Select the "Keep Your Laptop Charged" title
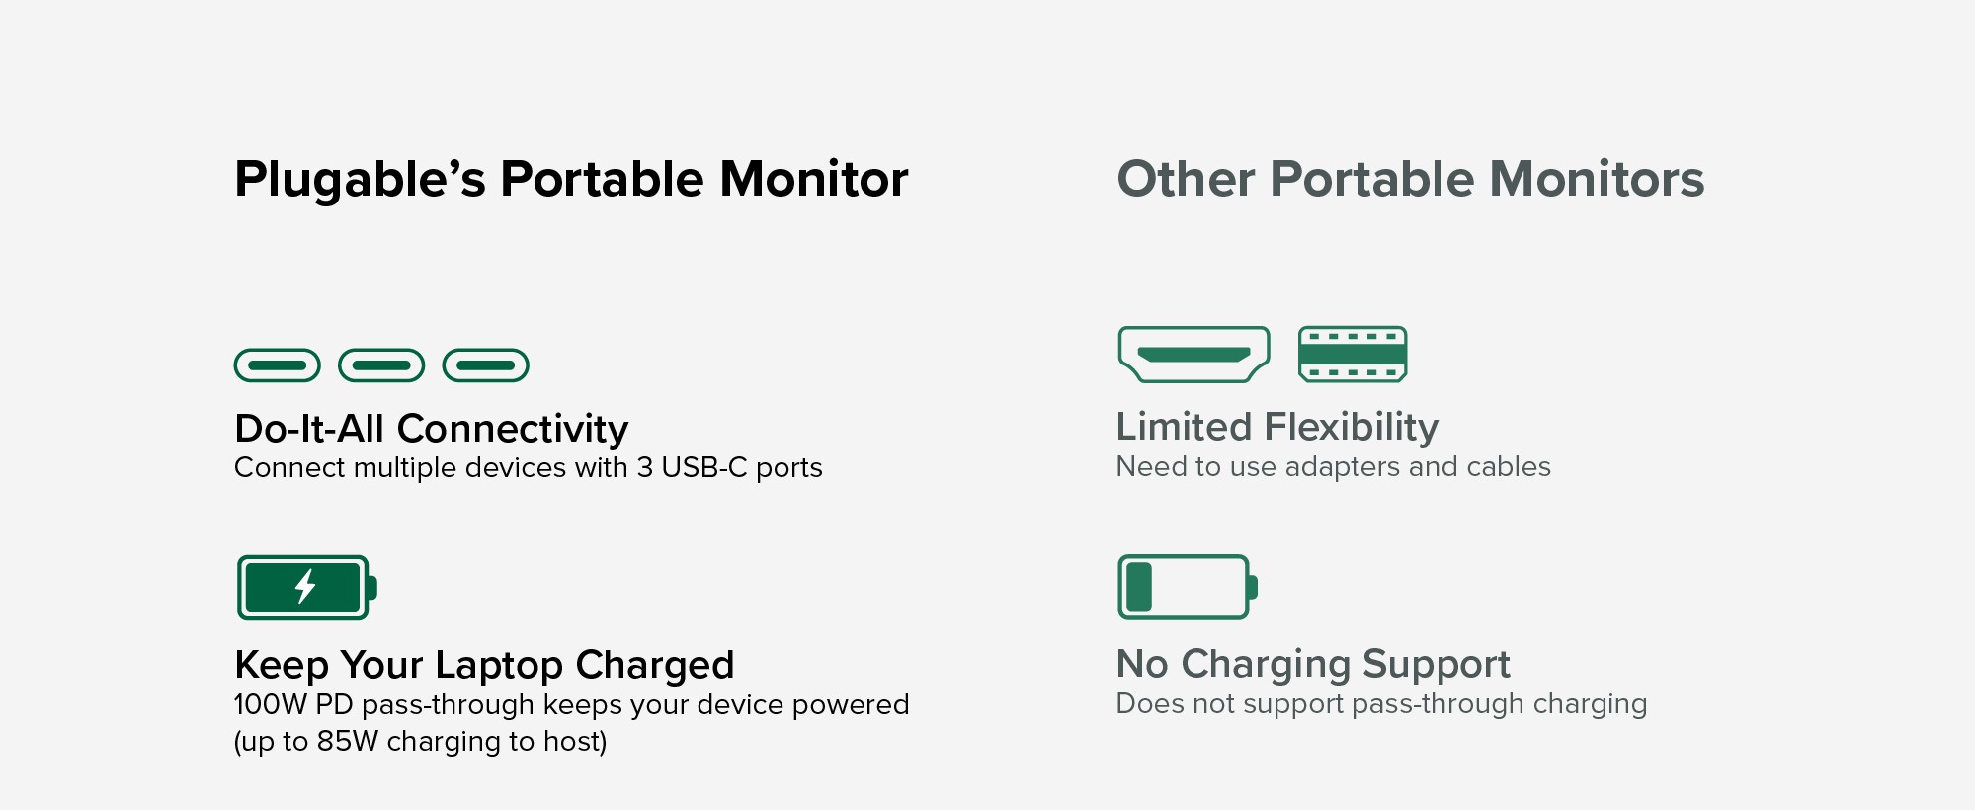The image size is (1975, 810). [484, 665]
